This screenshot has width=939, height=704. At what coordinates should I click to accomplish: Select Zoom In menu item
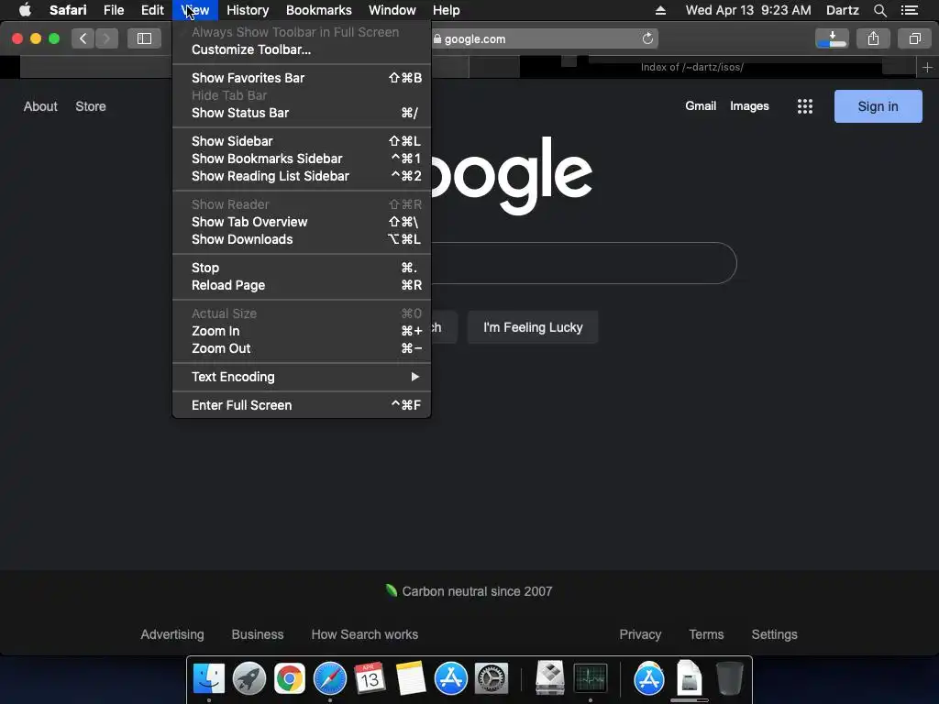(301, 331)
